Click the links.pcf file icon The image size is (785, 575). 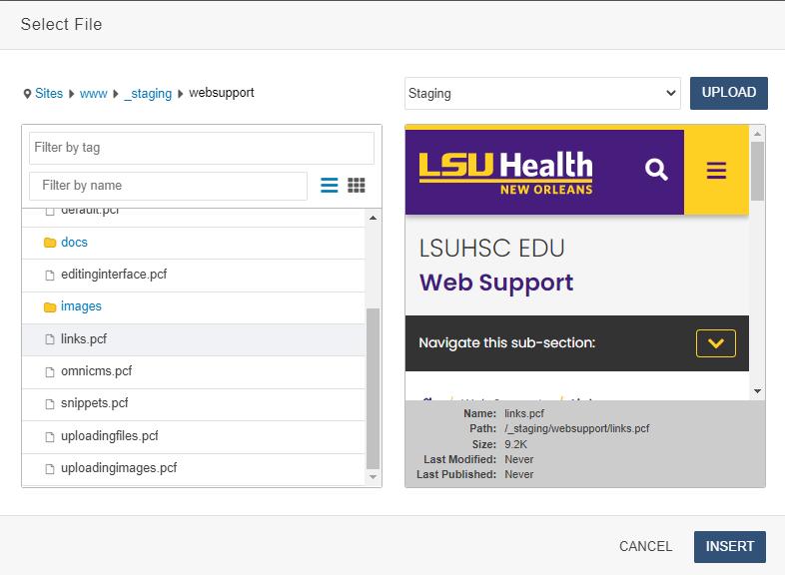(50, 339)
